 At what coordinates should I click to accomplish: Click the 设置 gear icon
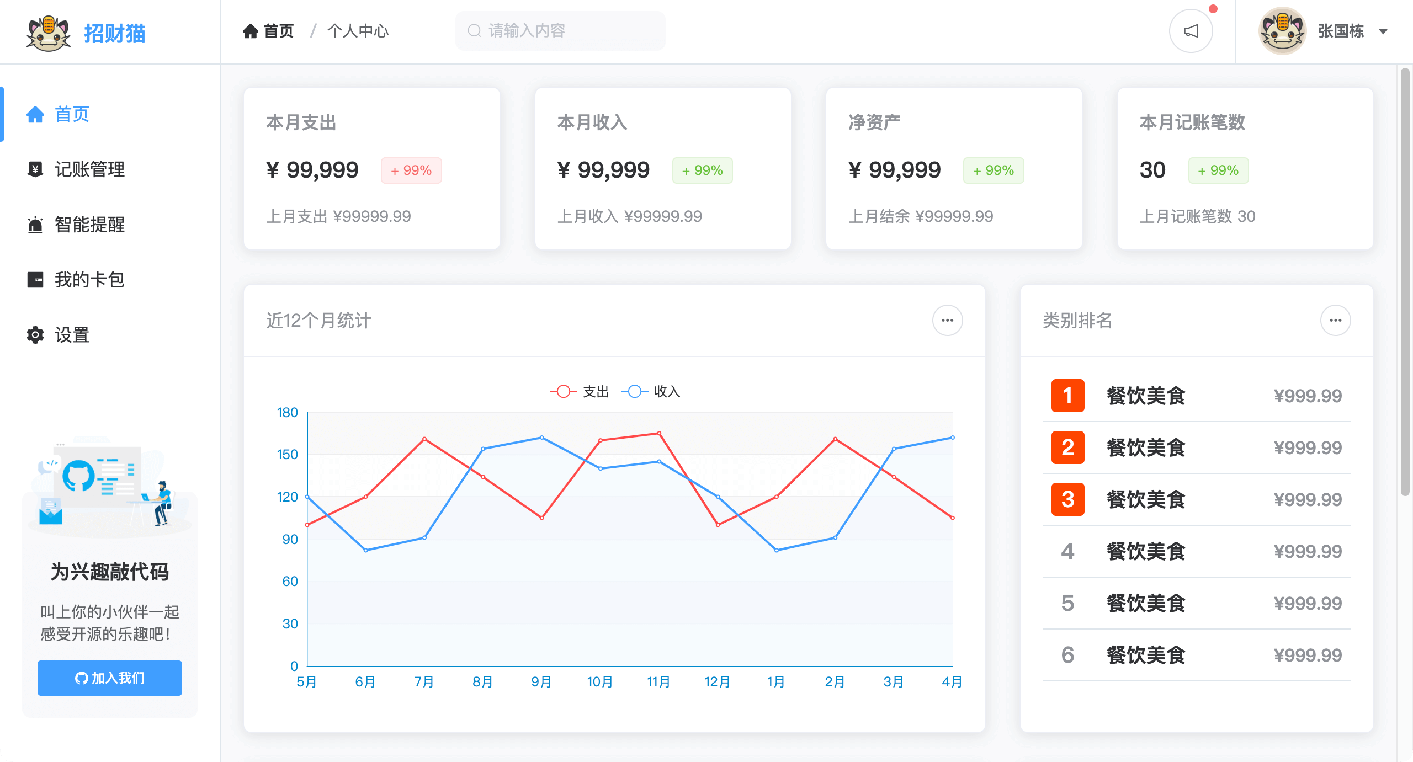35,335
